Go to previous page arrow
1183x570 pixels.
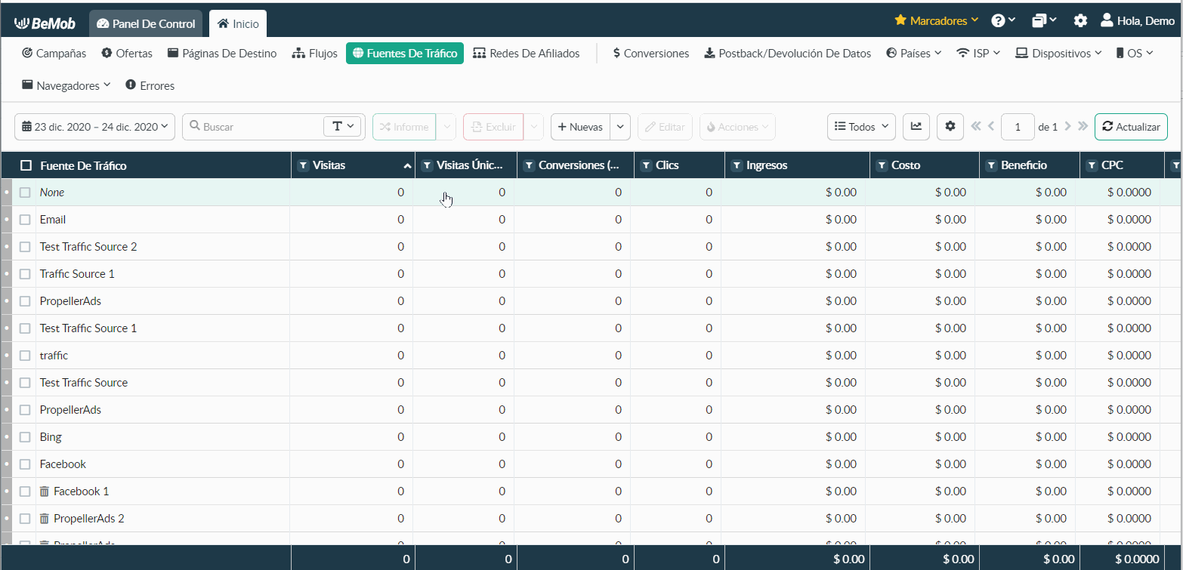(991, 127)
